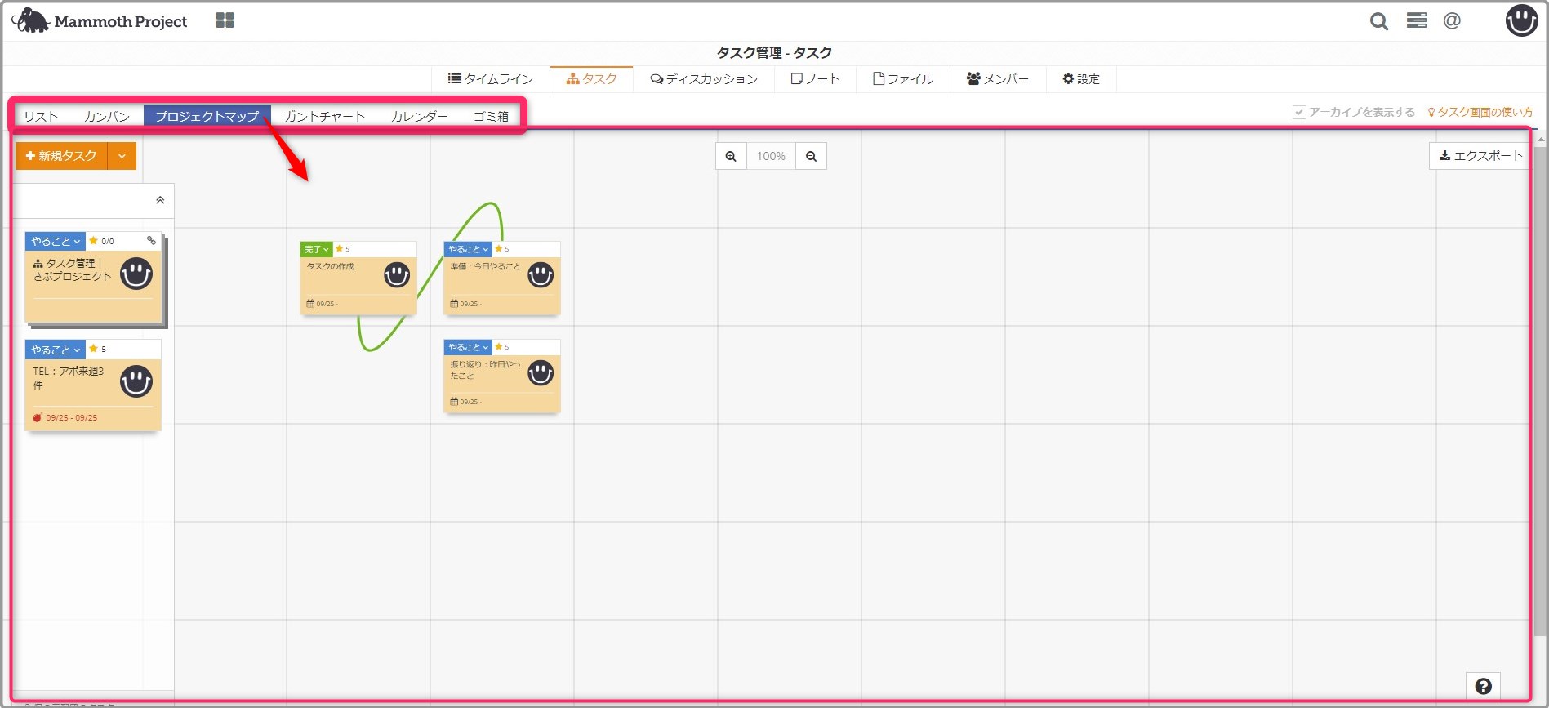Open the user profile avatar in header
This screenshot has height=708, width=1549.
(1520, 21)
